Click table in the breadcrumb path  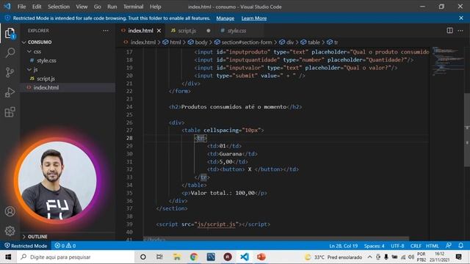click(x=314, y=43)
